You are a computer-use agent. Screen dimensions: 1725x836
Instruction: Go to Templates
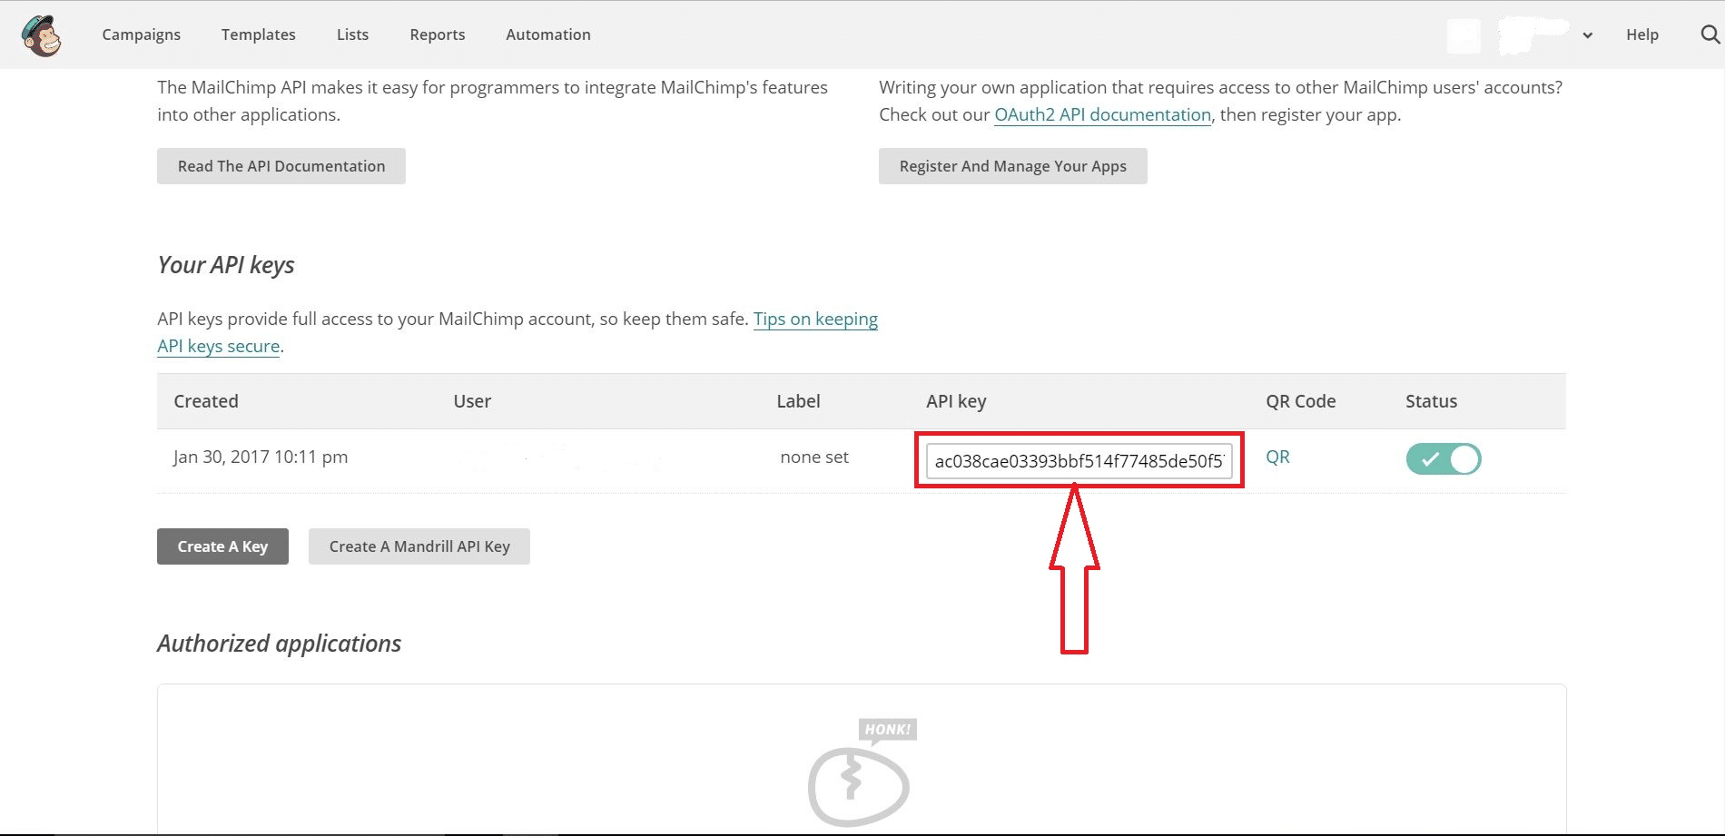click(x=259, y=34)
